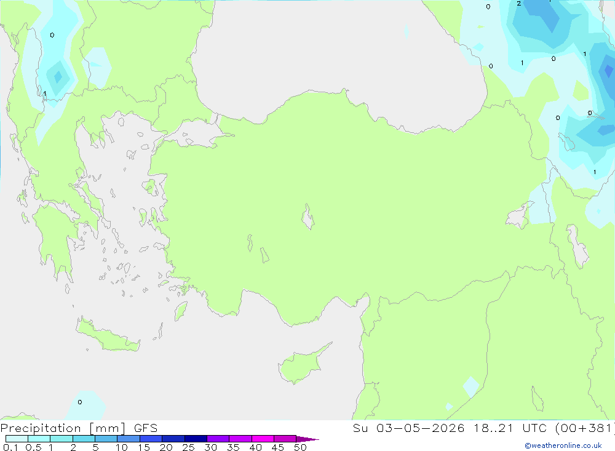Click the legend tick label '50'
Screen dimensions: 615x451
tap(301, 447)
